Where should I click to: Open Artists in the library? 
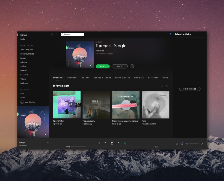coord(23,66)
